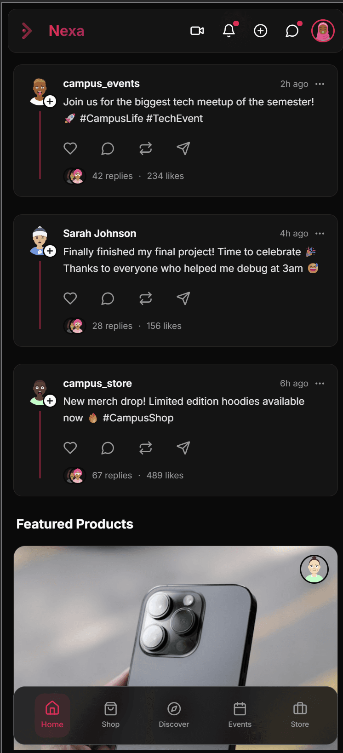Image resolution: width=343 pixels, height=753 pixels.
Task: Open the notifications bell
Action: click(x=229, y=31)
